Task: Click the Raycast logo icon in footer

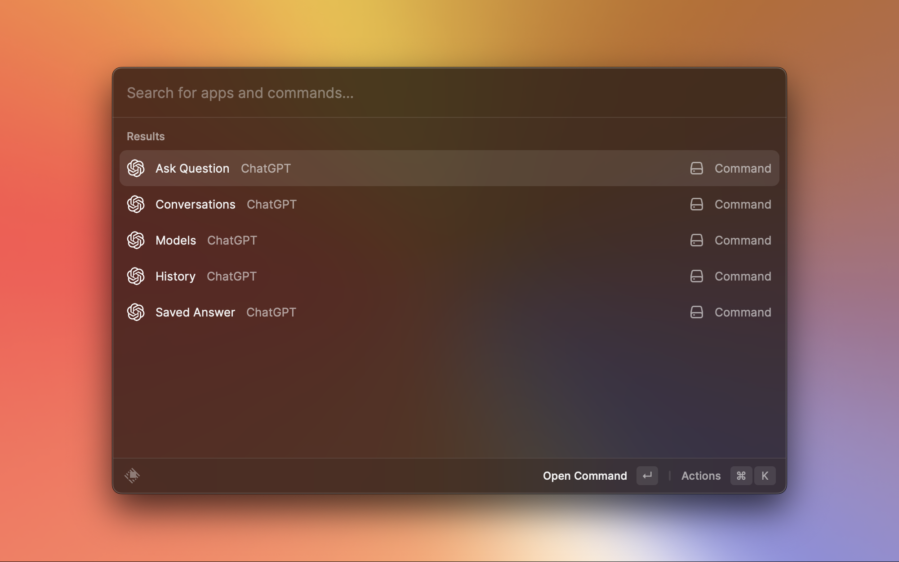Action: coord(132,475)
